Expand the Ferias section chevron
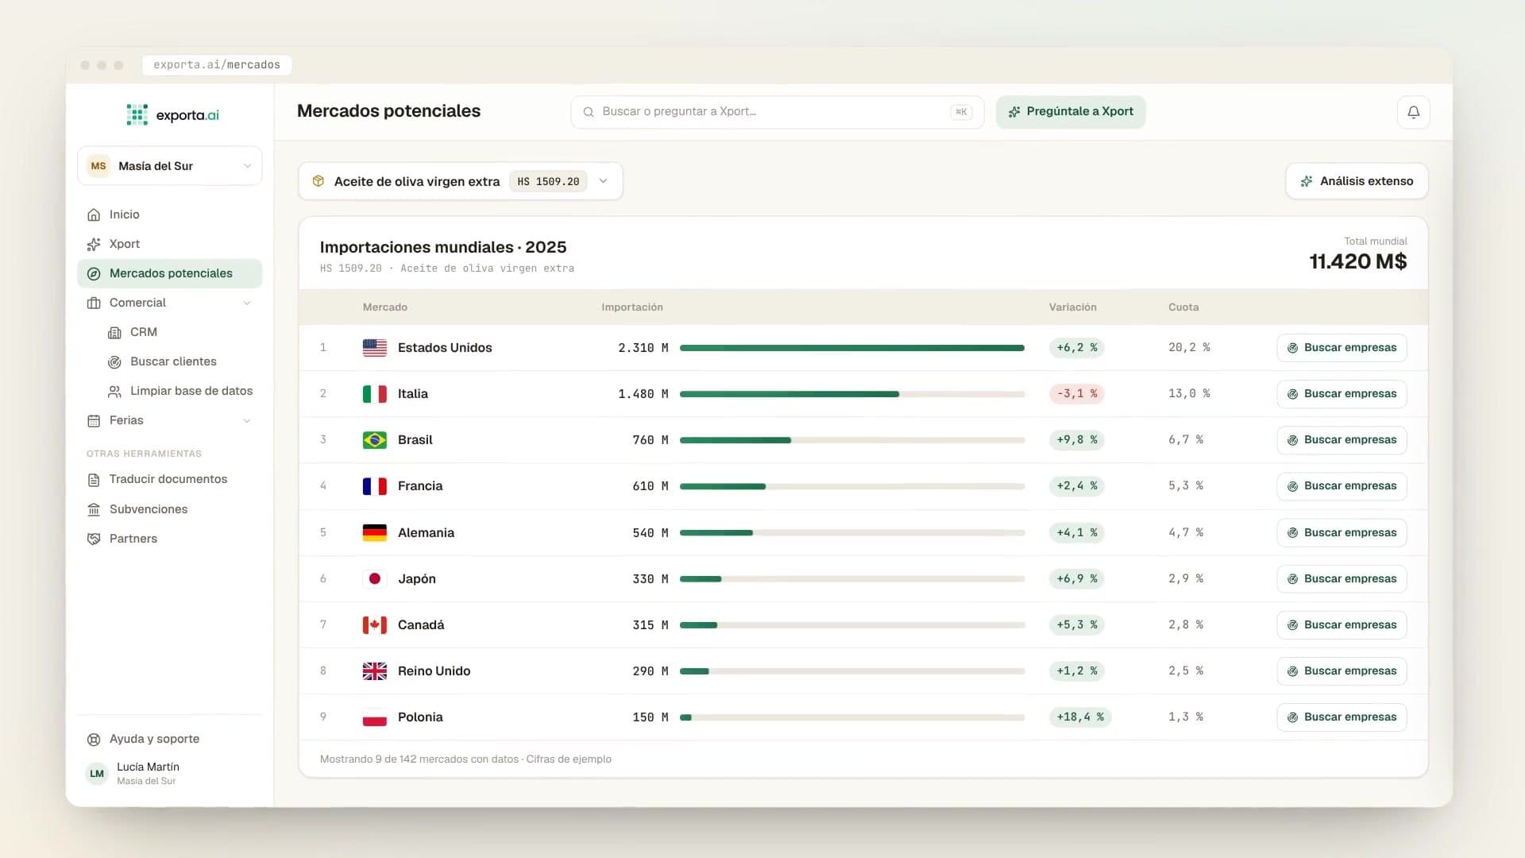This screenshot has height=858, width=1525. (x=247, y=420)
